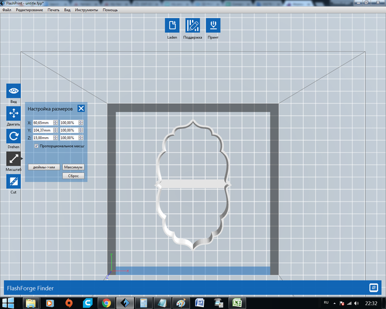This screenshot has height=309, width=386.
Task: Toggle Пропорциональное масштабирование checkbox
Action: [x=36, y=146]
